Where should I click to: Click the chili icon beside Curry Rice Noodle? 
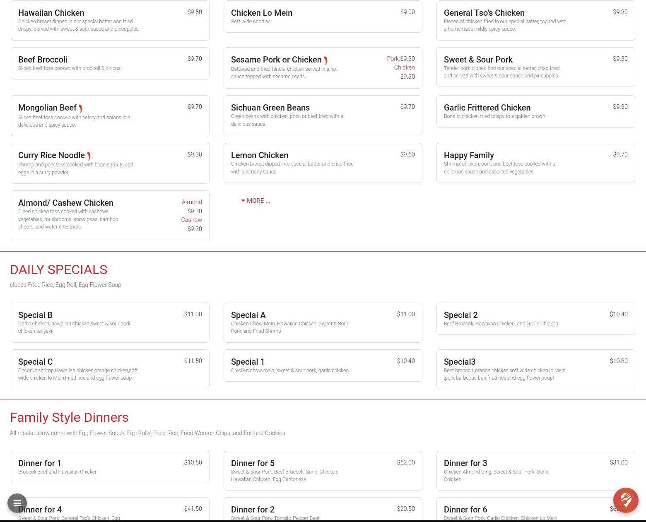(89, 156)
